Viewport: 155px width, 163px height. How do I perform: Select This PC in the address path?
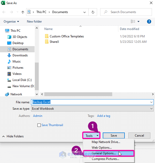point(41,12)
